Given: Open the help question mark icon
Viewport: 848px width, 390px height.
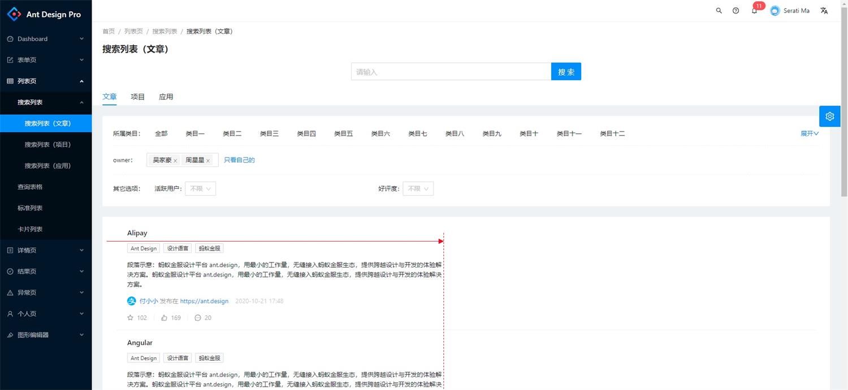Looking at the screenshot, I should (735, 11).
